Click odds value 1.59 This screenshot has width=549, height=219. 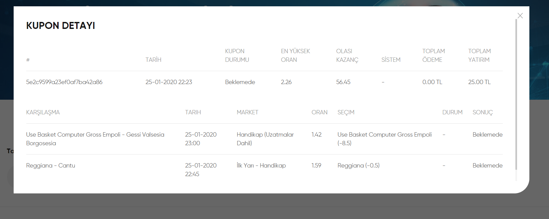316,165
